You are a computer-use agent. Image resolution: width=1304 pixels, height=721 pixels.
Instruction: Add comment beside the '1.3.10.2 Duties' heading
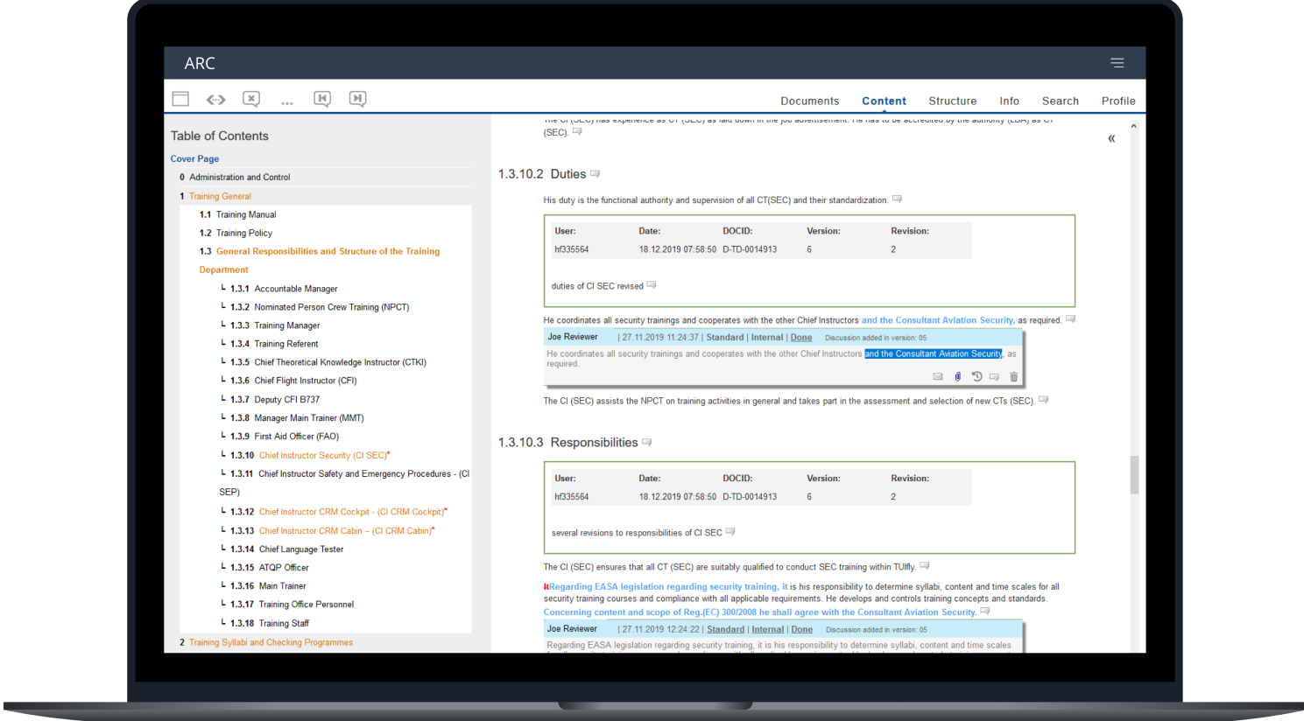click(x=595, y=172)
